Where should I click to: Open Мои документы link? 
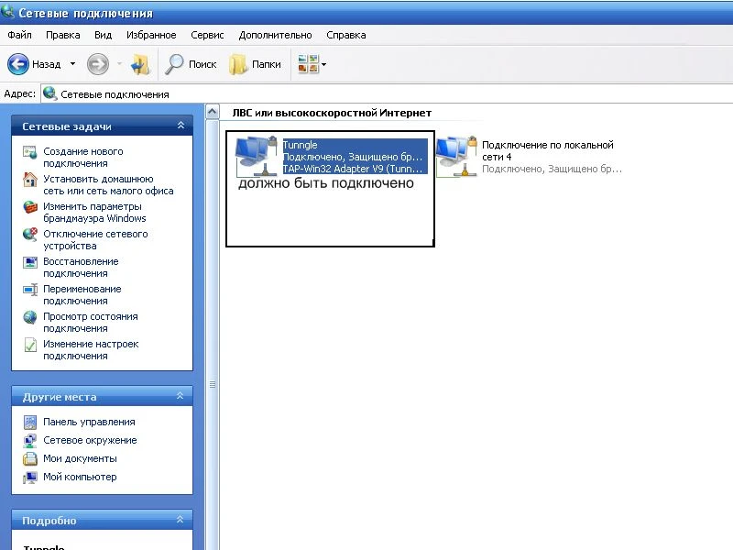point(80,458)
